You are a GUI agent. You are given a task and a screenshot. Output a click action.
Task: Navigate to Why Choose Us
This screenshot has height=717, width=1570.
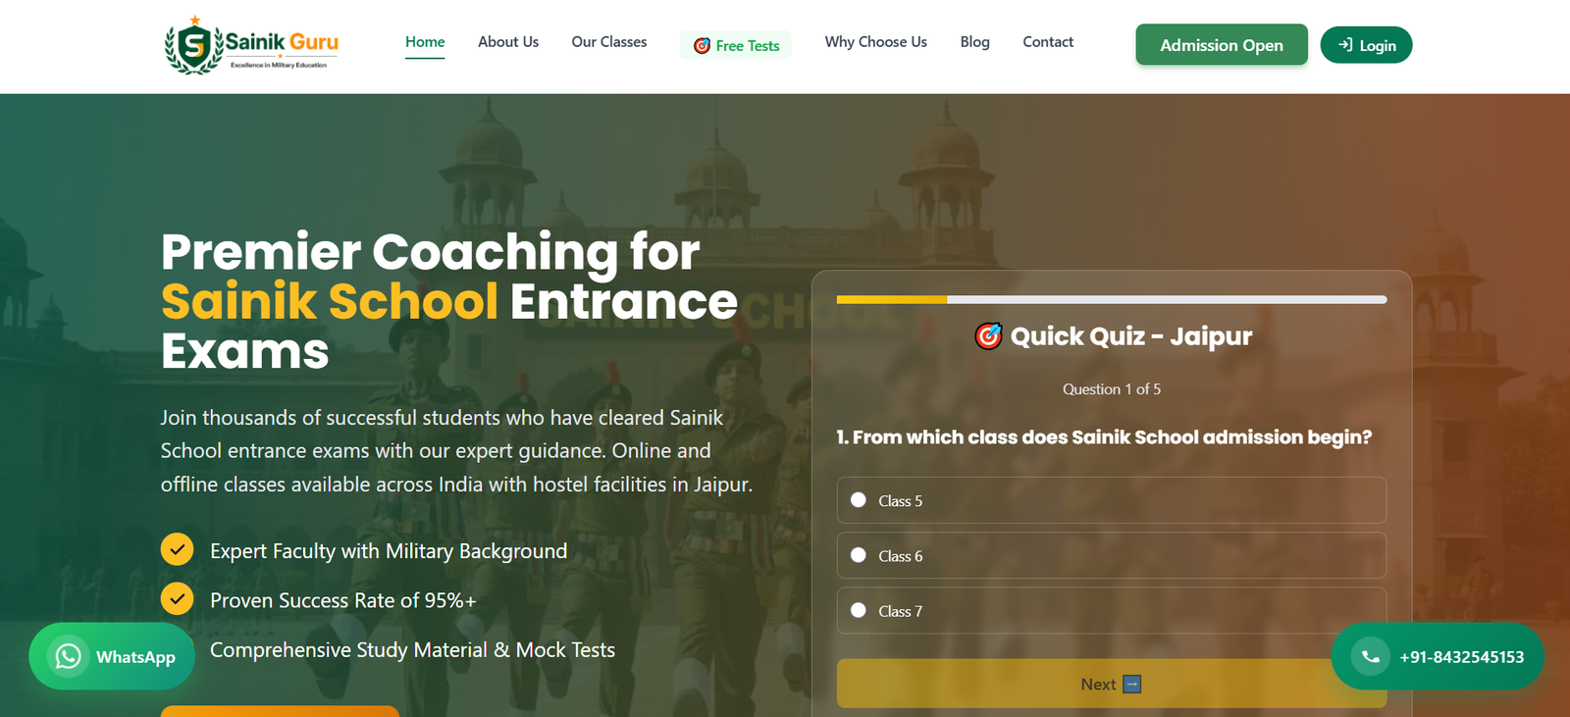pyautogui.click(x=876, y=42)
